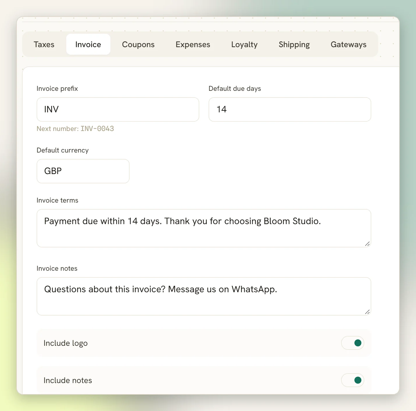Switch to the Taxes tab

[x=44, y=44]
